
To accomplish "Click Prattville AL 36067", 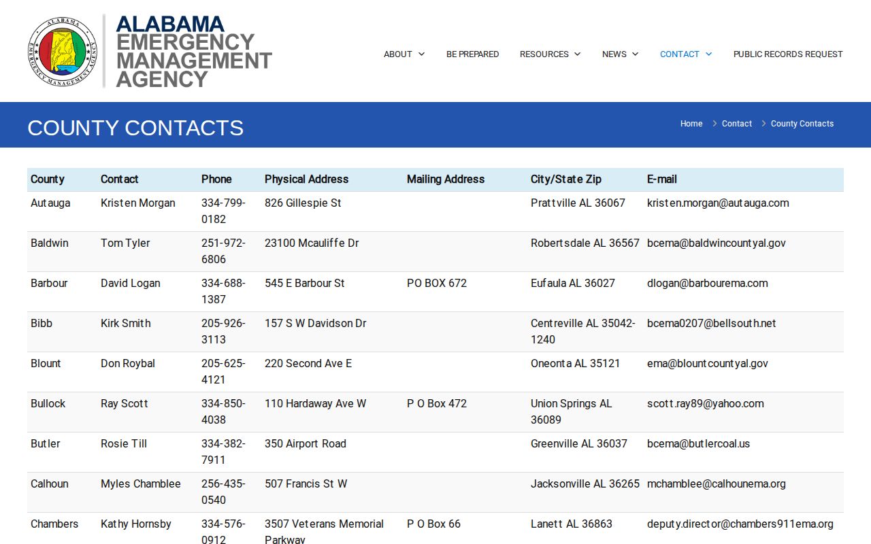I will (x=578, y=203).
